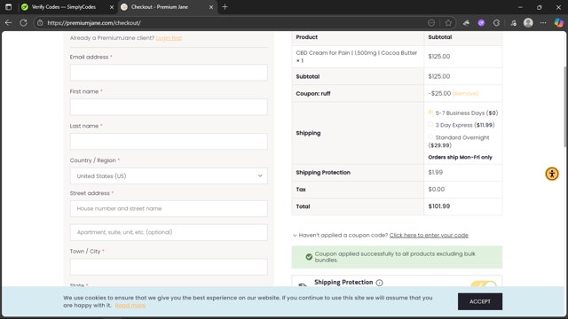Click the Login first link
Image resolution: width=568 pixels, height=319 pixels.
pos(169,38)
